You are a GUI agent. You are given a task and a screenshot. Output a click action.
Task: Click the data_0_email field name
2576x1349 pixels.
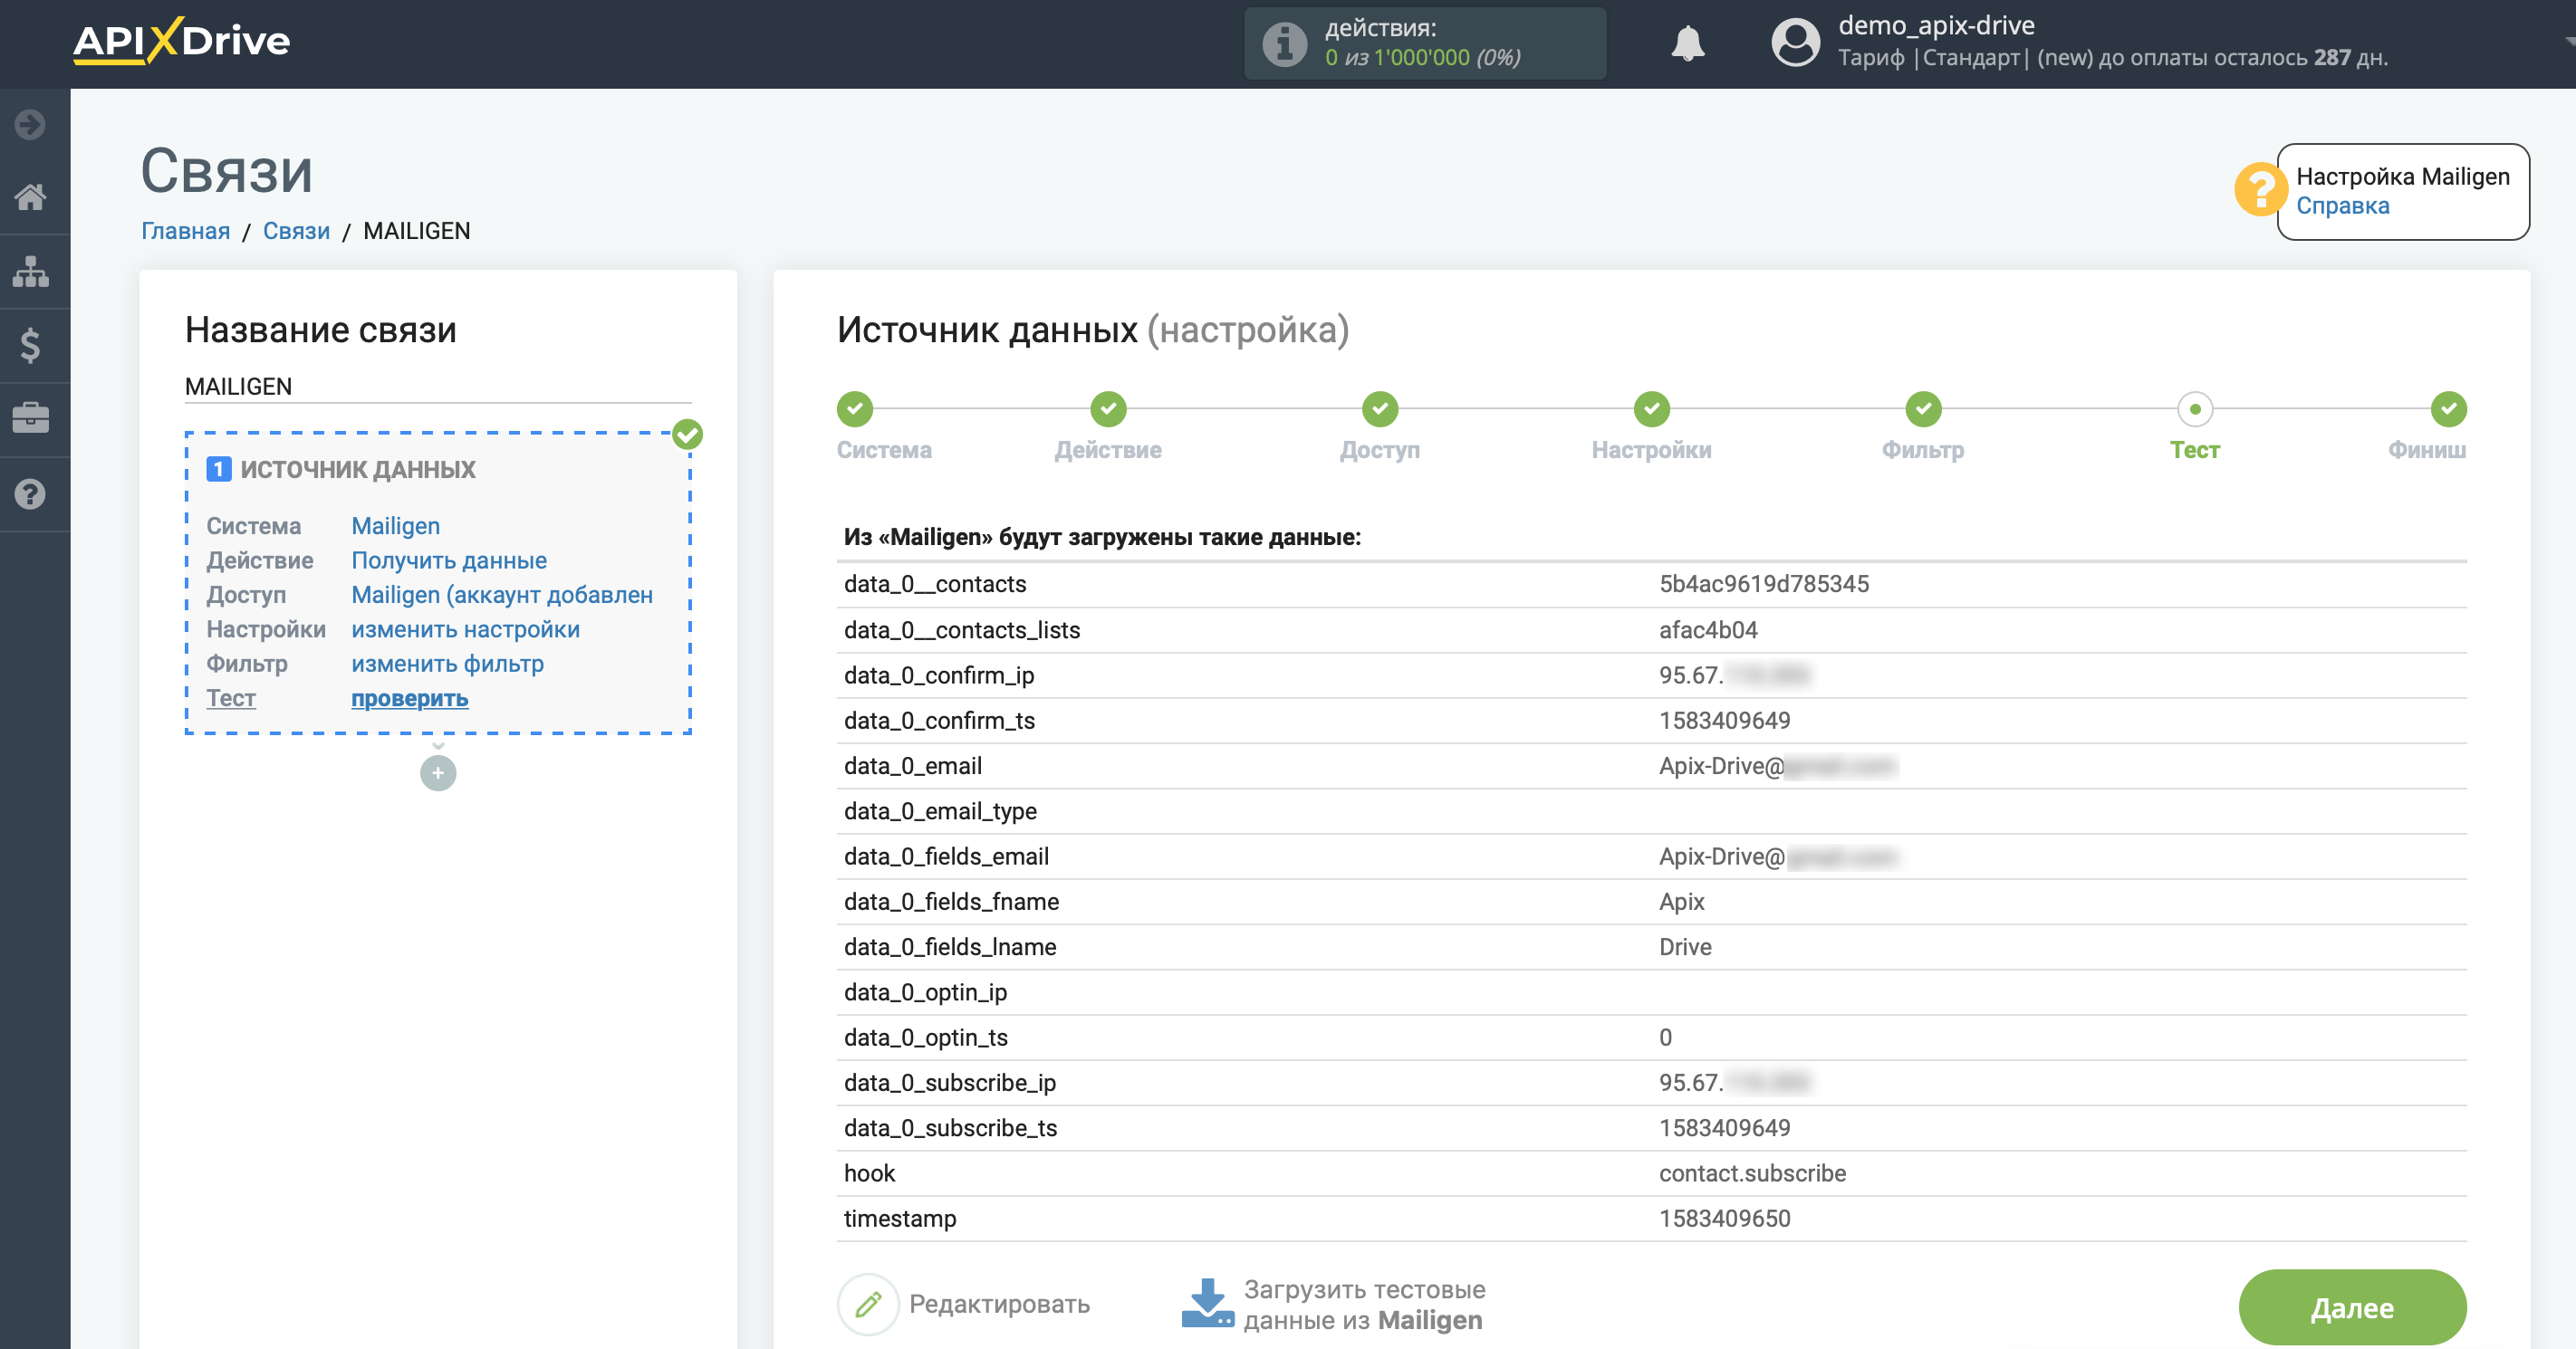[x=913, y=765]
